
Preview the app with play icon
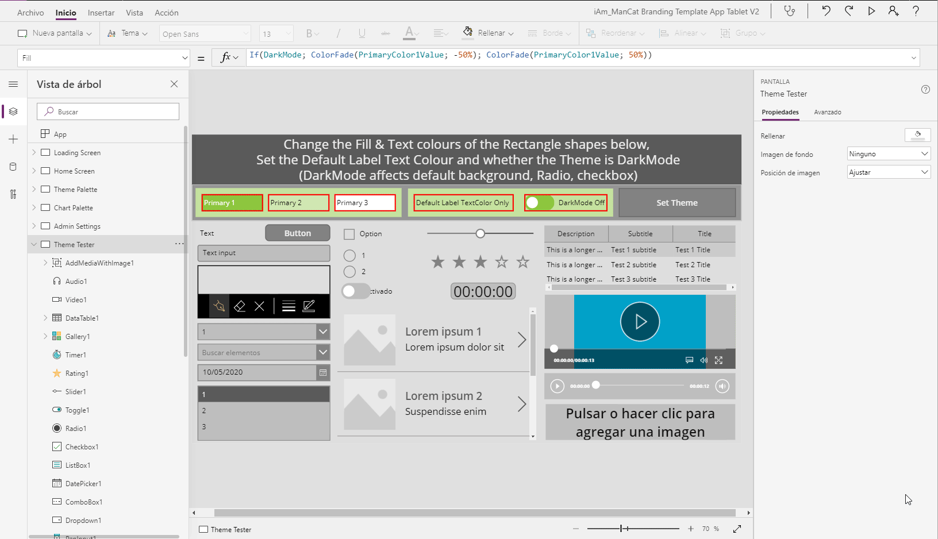coord(871,11)
